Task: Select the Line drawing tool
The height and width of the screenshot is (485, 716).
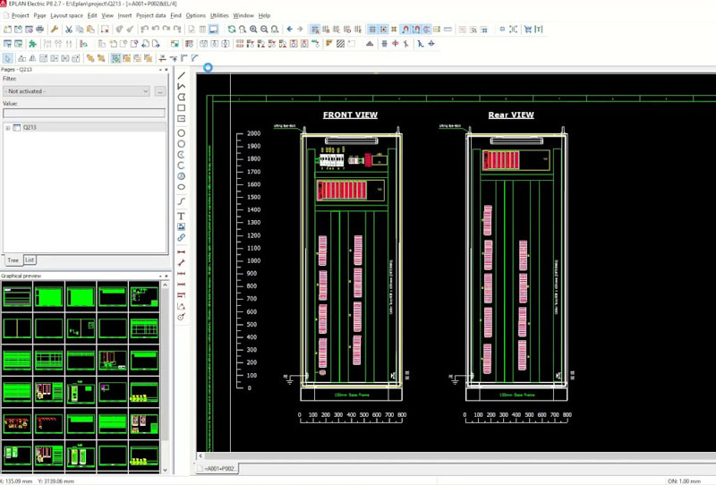Action: [182, 76]
